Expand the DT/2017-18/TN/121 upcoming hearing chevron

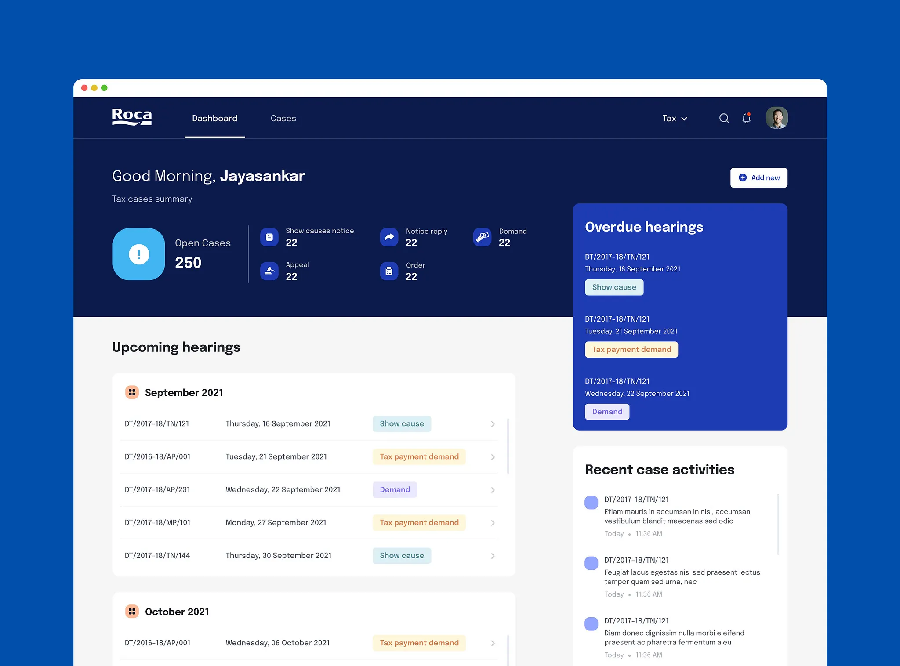tap(493, 424)
